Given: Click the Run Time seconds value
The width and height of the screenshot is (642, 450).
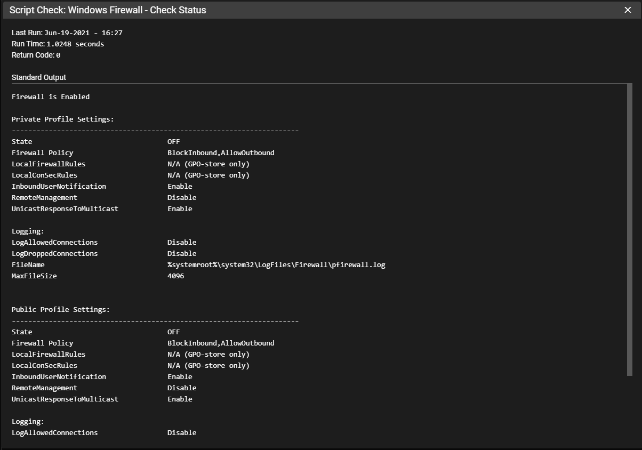Looking at the screenshot, I should click(x=75, y=44).
